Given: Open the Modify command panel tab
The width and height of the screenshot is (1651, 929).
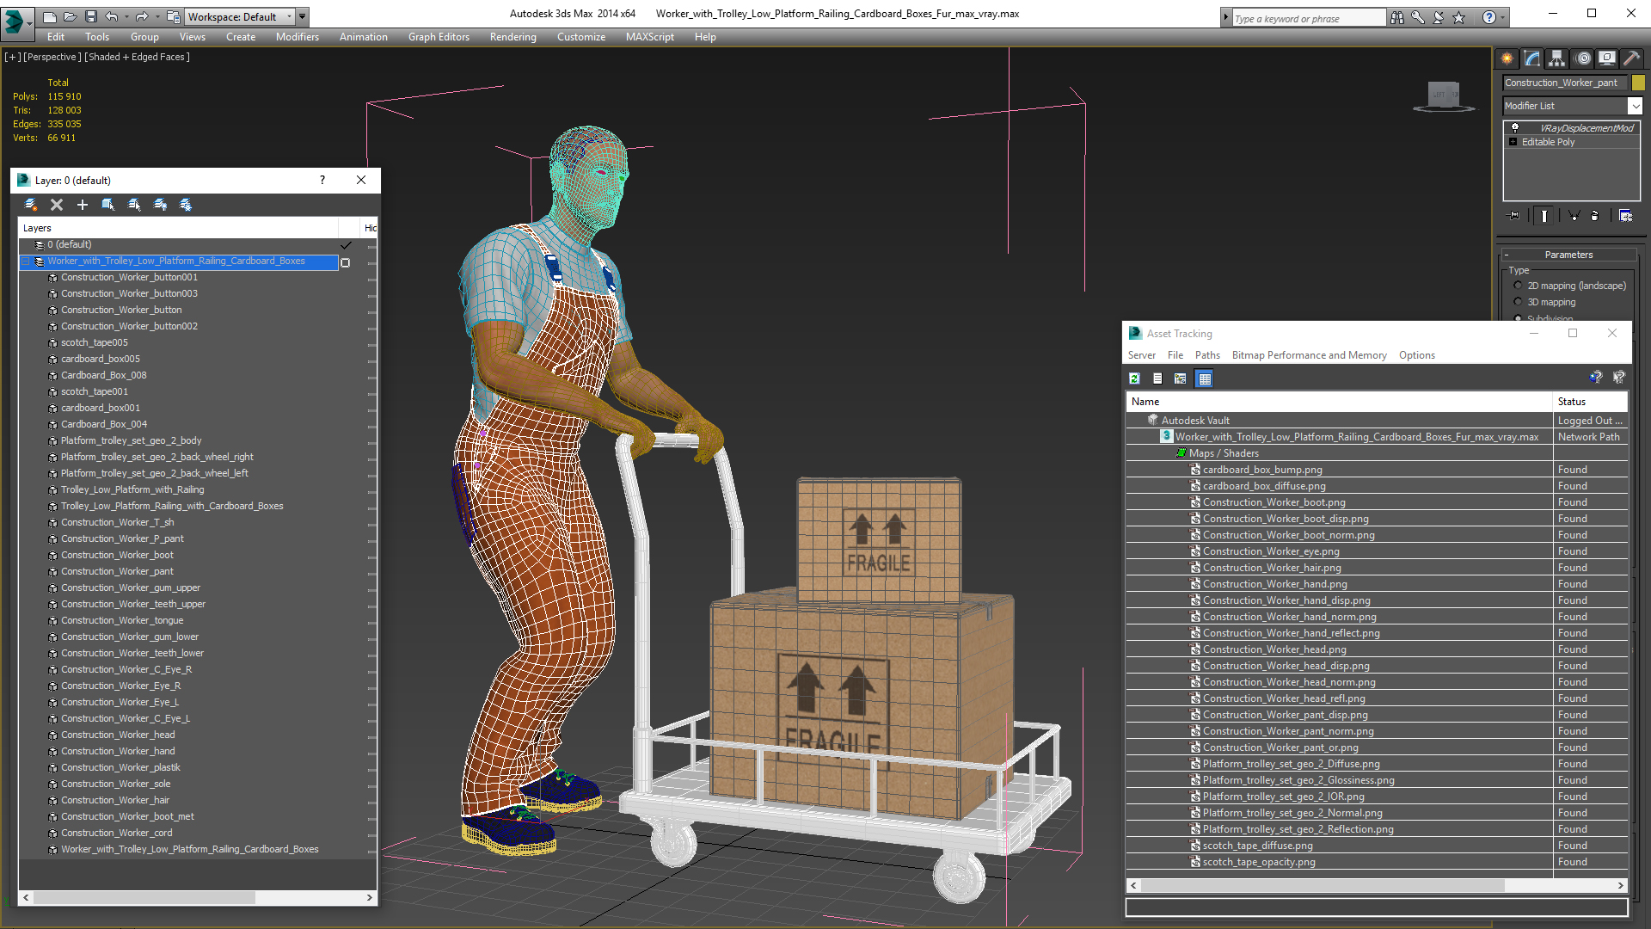Looking at the screenshot, I should 1531,58.
